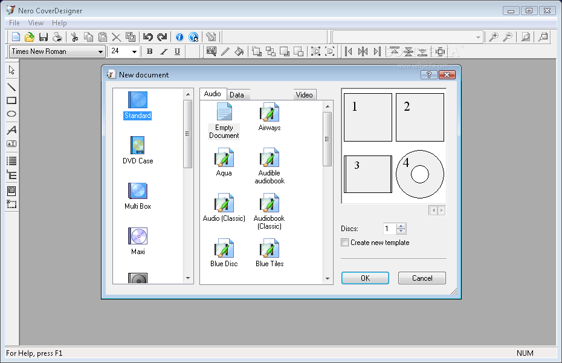Increase the Discs count with up arrow
The height and width of the screenshot is (363, 562).
(x=401, y=226)
